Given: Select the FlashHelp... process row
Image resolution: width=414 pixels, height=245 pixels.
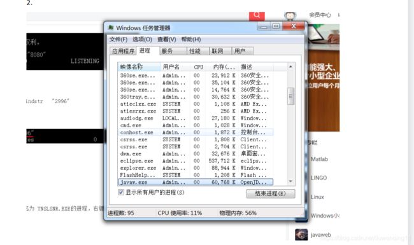Looking at the screenshot, I should (196, 175).
